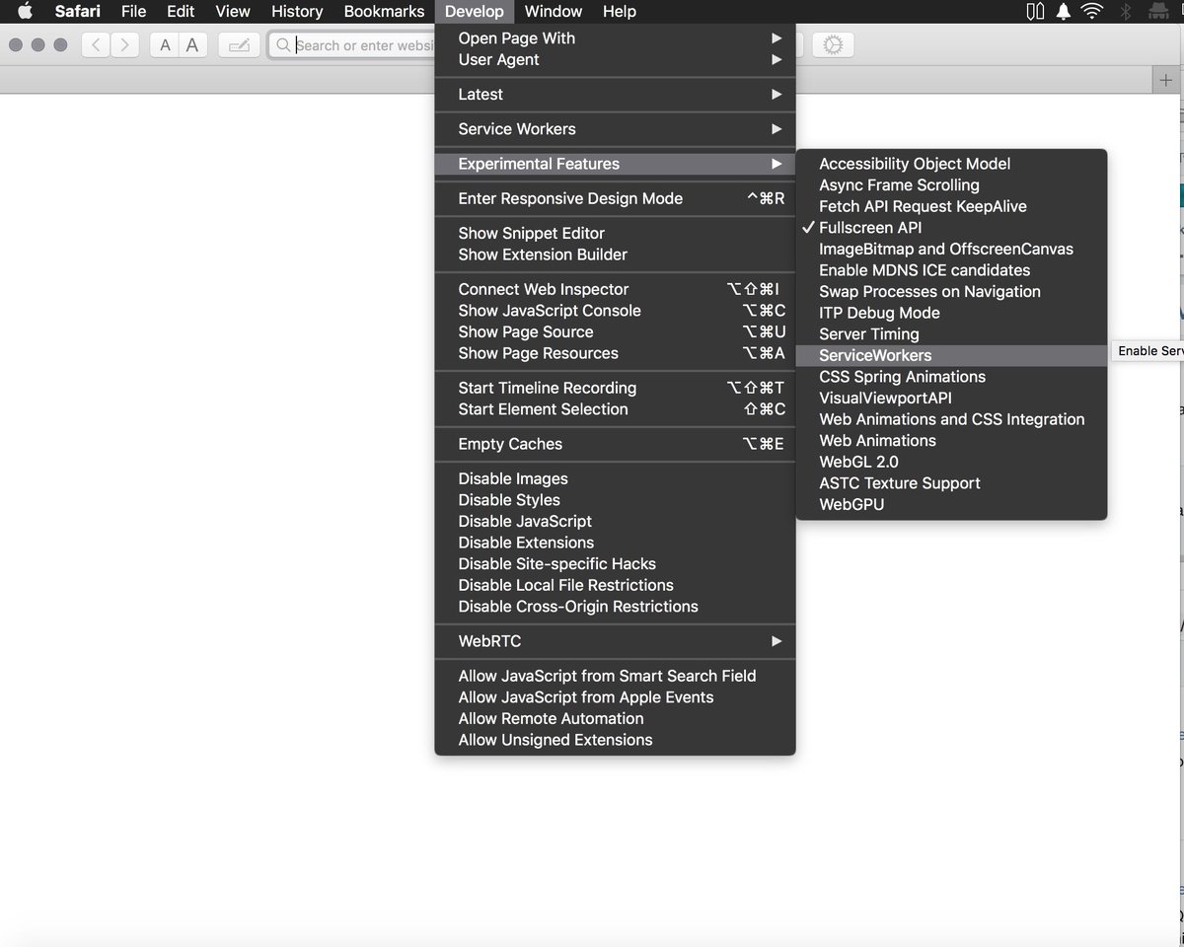Toggle VisualViewportAPI feature
This screenshot has width=1184, height=947.
pyautogui.click(x=951, y=399)
